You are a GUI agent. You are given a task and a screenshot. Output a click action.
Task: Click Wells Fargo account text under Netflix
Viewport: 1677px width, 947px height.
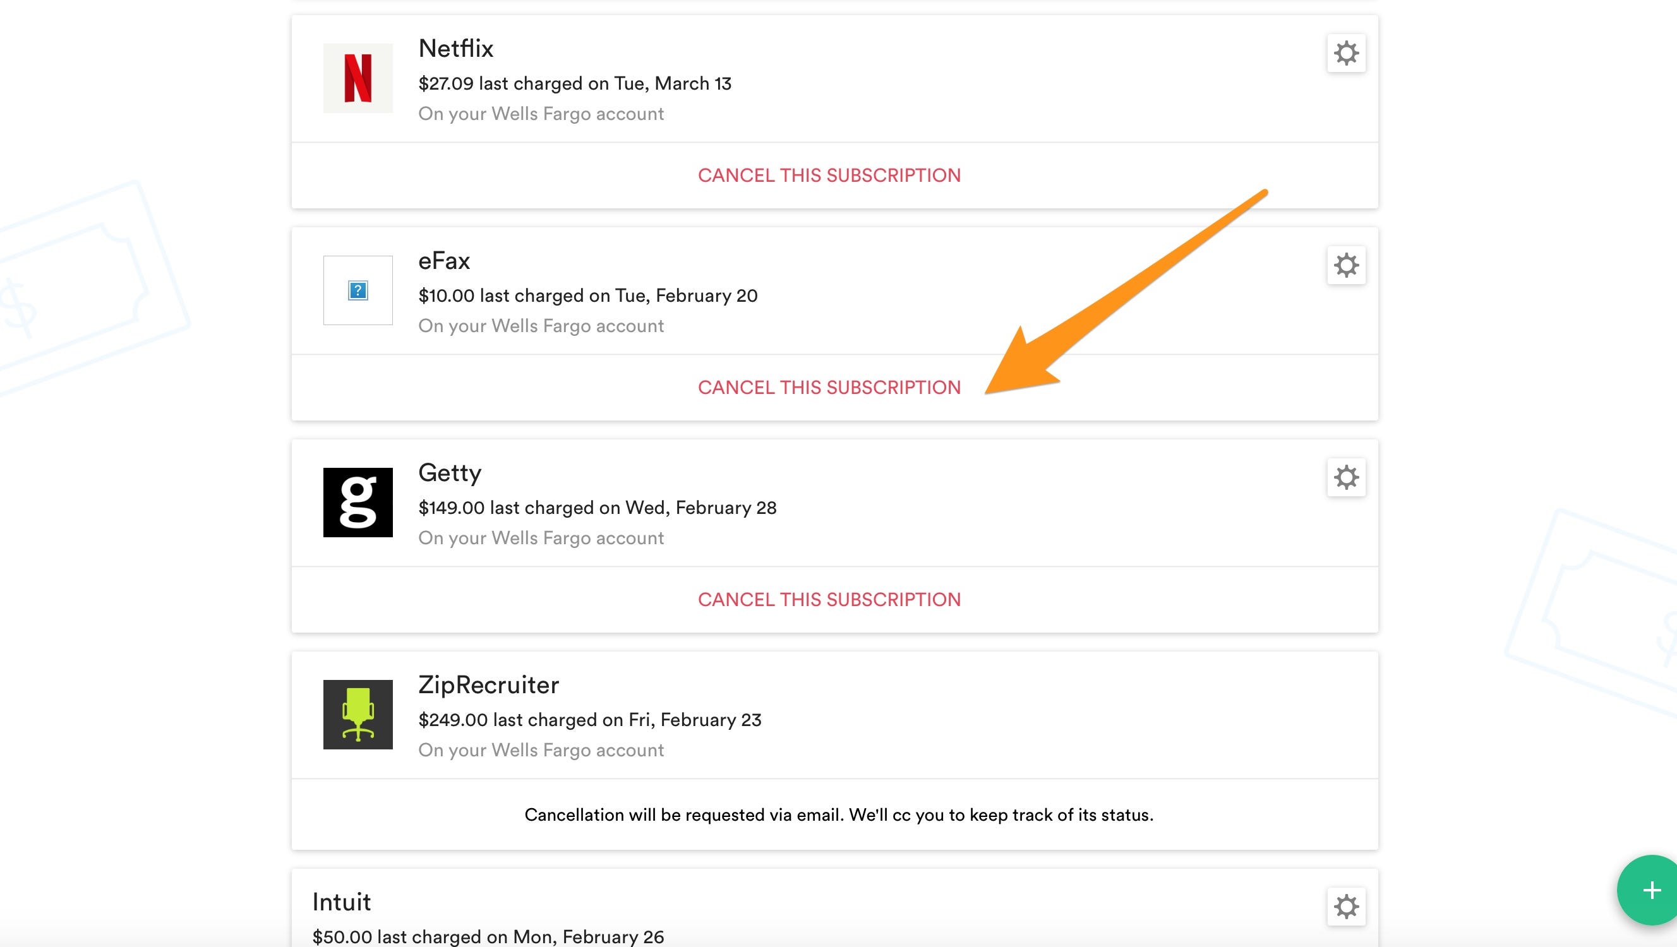[x=541, y=114]
